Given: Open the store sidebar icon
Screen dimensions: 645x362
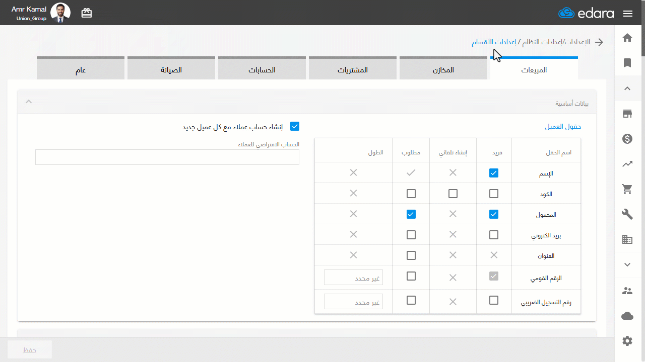Looking at the screenshot, I should [x=627, y=114].
